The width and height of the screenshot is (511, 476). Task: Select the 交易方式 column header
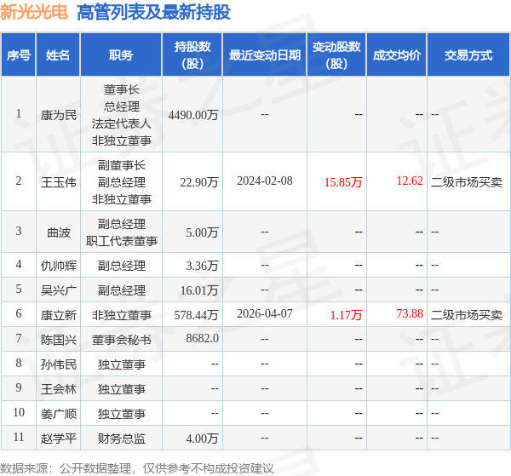(468, 55)
